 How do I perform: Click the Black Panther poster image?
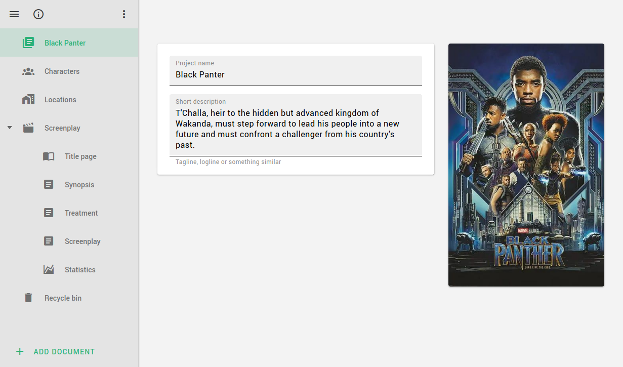click(526, 165)
